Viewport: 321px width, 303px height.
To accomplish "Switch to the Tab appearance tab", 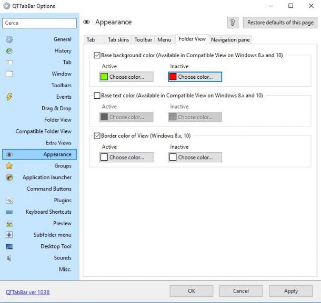I will coord(94,39).
